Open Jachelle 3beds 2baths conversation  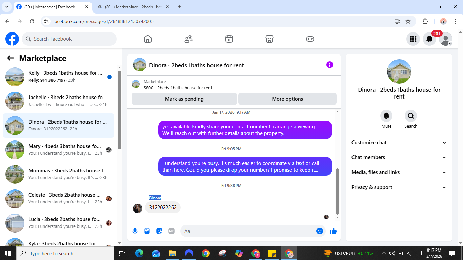click(x=58, y=101)
